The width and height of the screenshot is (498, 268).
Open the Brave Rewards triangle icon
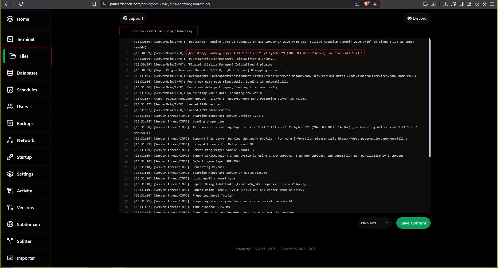coord(375,4)
